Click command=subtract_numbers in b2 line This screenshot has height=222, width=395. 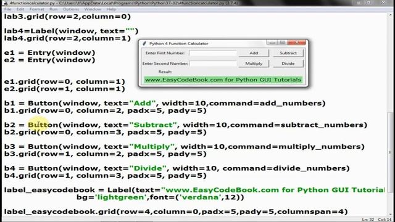click(297, 125)
